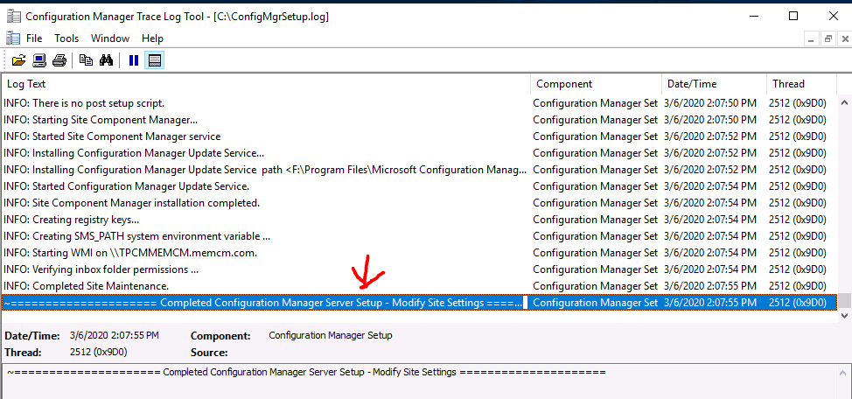Click the Thread value '2512 (0x9D0)' in details
Image resolution: width=852 pixels, height=399 pixels.
[98, 353]
